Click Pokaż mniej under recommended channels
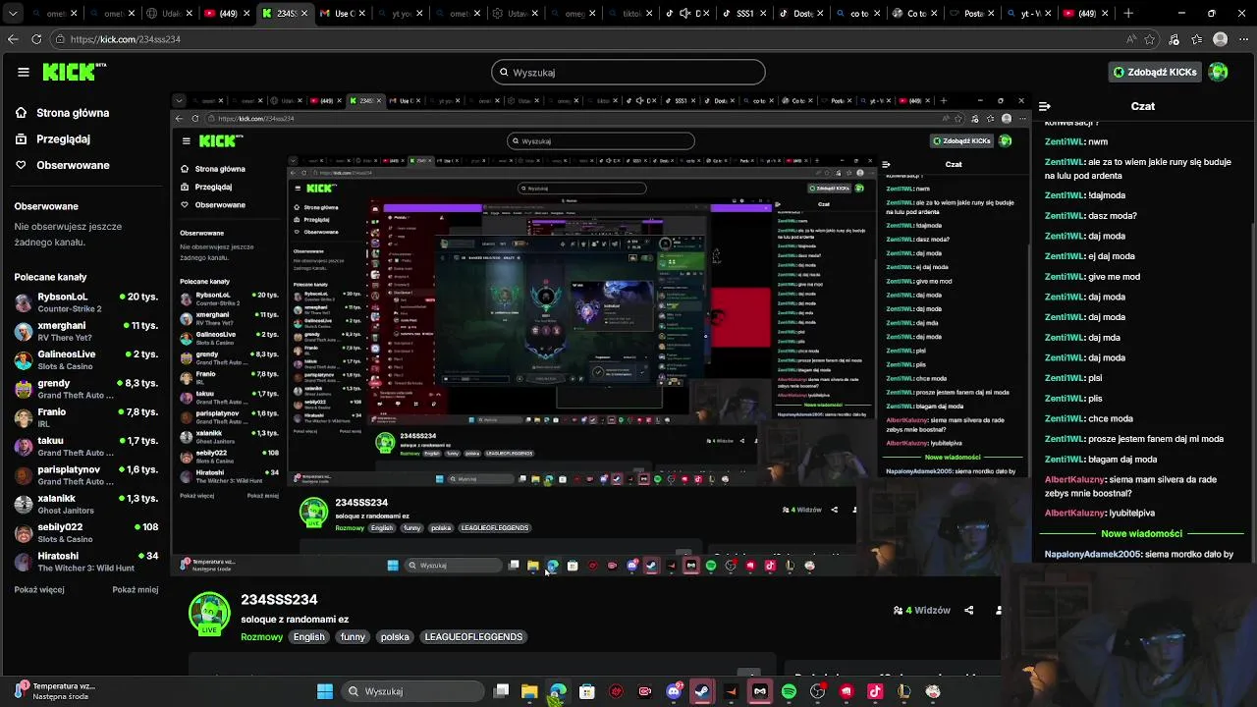 tap(136, 590)
